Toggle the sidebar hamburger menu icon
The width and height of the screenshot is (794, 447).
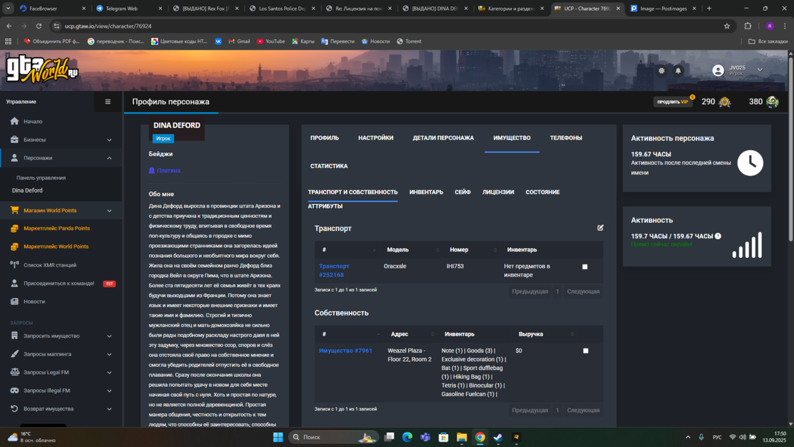(x=108, y=102)
